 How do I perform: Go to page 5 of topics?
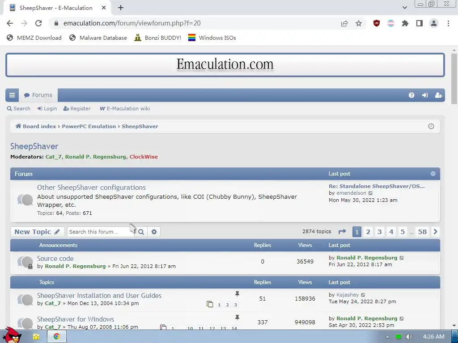(403, 232)
